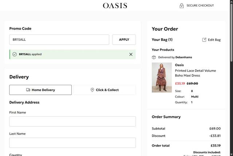The image size is (233, 156).
Task: Click the secure checkout padlock icon
Action: (182, 5)
